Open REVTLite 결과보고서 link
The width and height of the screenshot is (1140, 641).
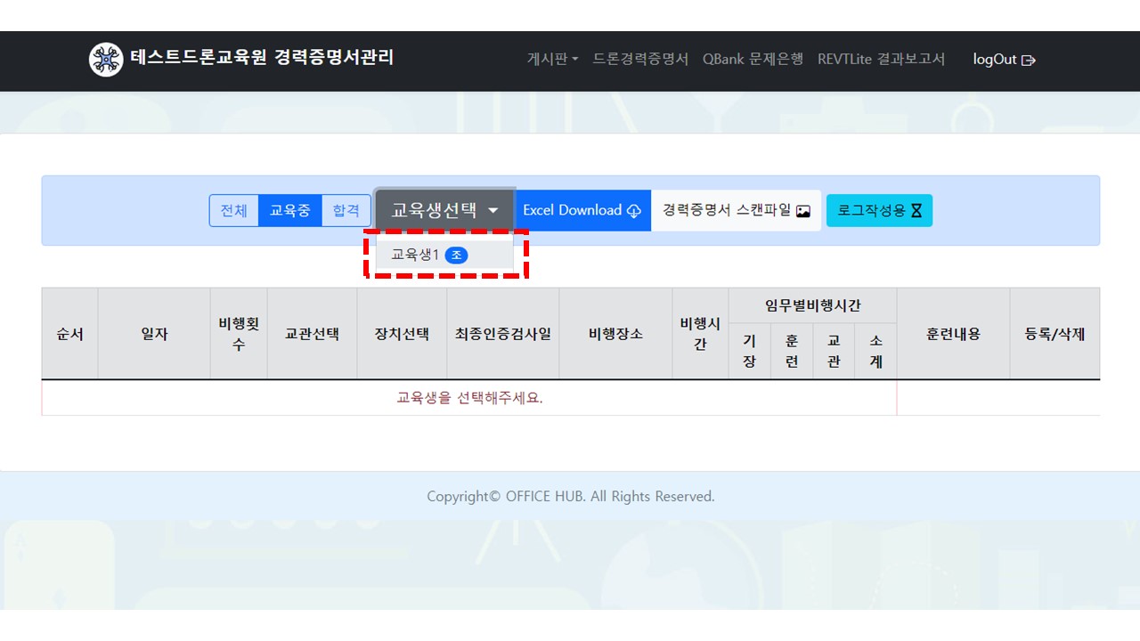point(881,60)
